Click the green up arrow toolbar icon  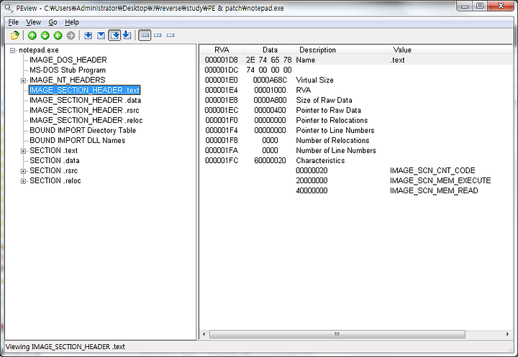pyautogui.click(x=32, y=35)
